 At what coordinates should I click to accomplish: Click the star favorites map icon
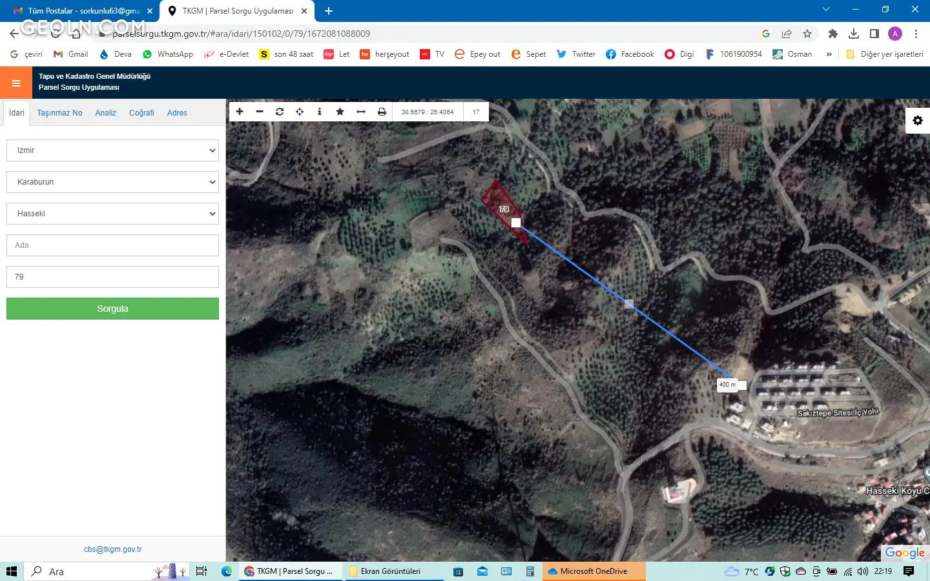pyautogui.click(x=340, y=112)
